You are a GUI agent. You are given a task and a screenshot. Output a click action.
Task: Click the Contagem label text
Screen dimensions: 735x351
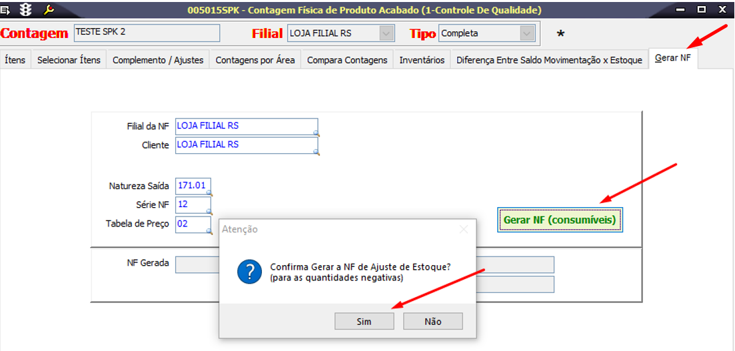(x=34, y=34)
